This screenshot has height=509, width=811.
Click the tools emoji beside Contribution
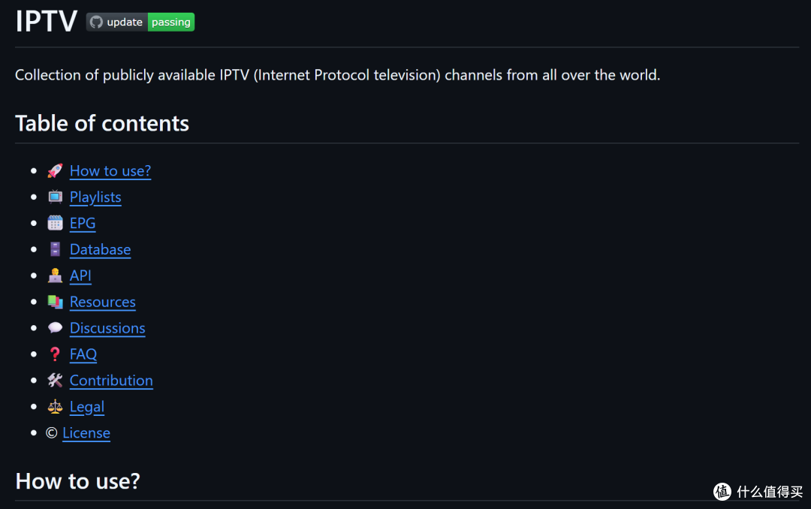pyautogui.click(x=56, y=380)
